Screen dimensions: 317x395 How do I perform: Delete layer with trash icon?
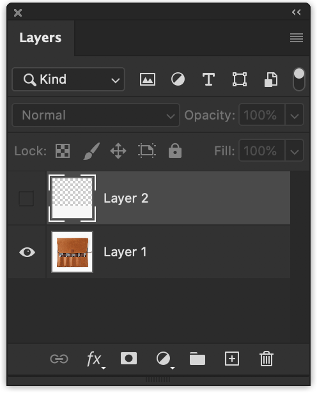(267, 359)
